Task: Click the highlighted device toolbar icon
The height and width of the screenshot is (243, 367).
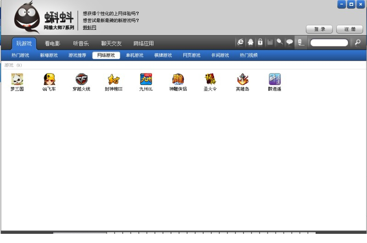Action: (x=300, y=42)
